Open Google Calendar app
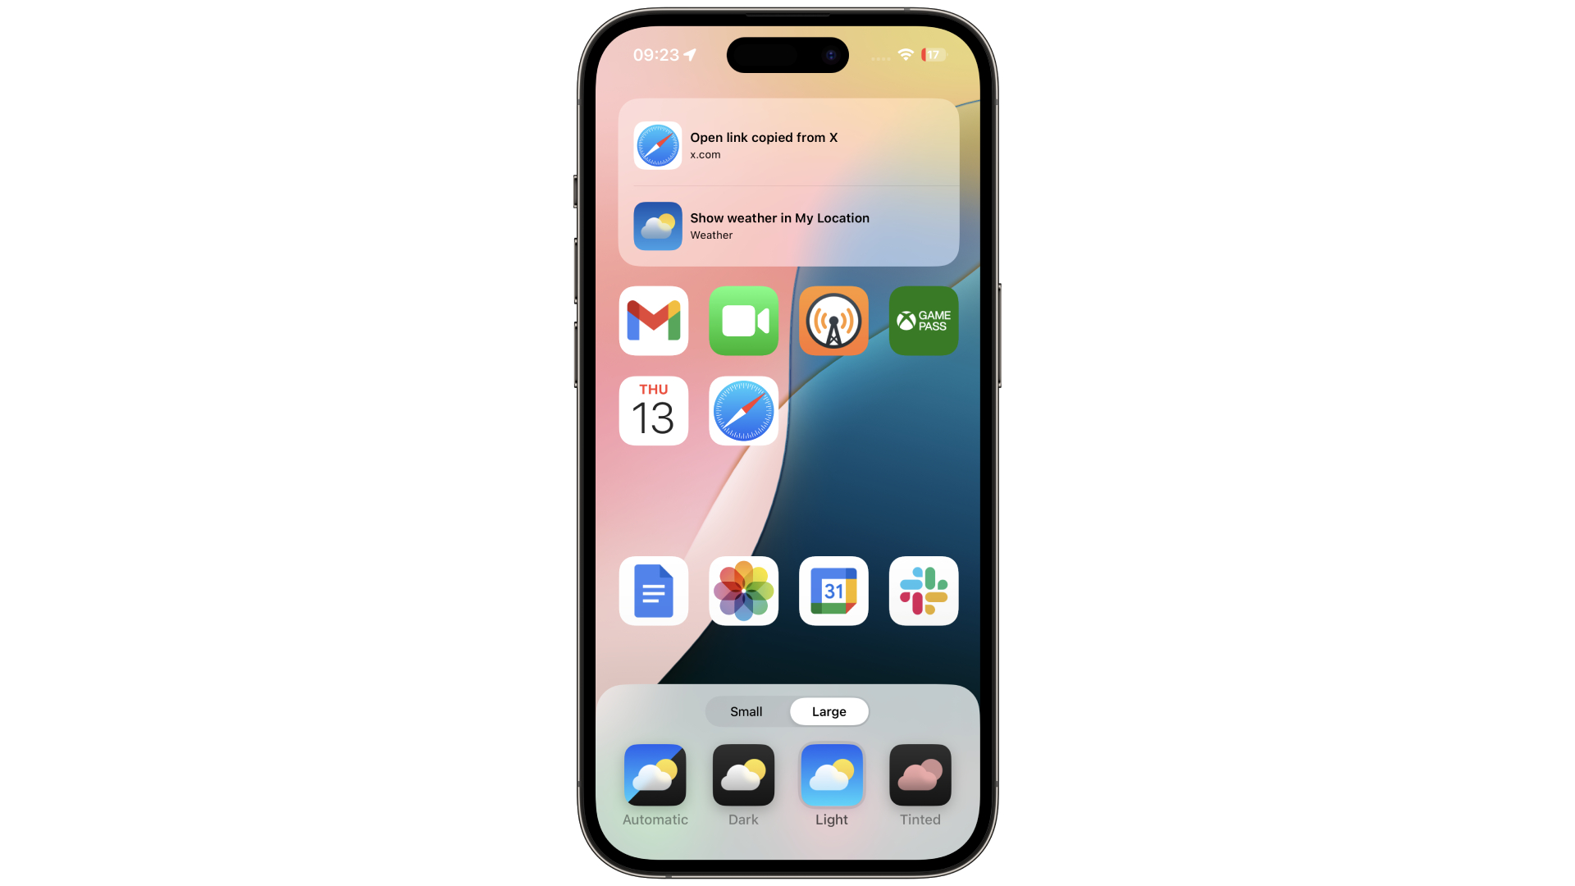 833,591
